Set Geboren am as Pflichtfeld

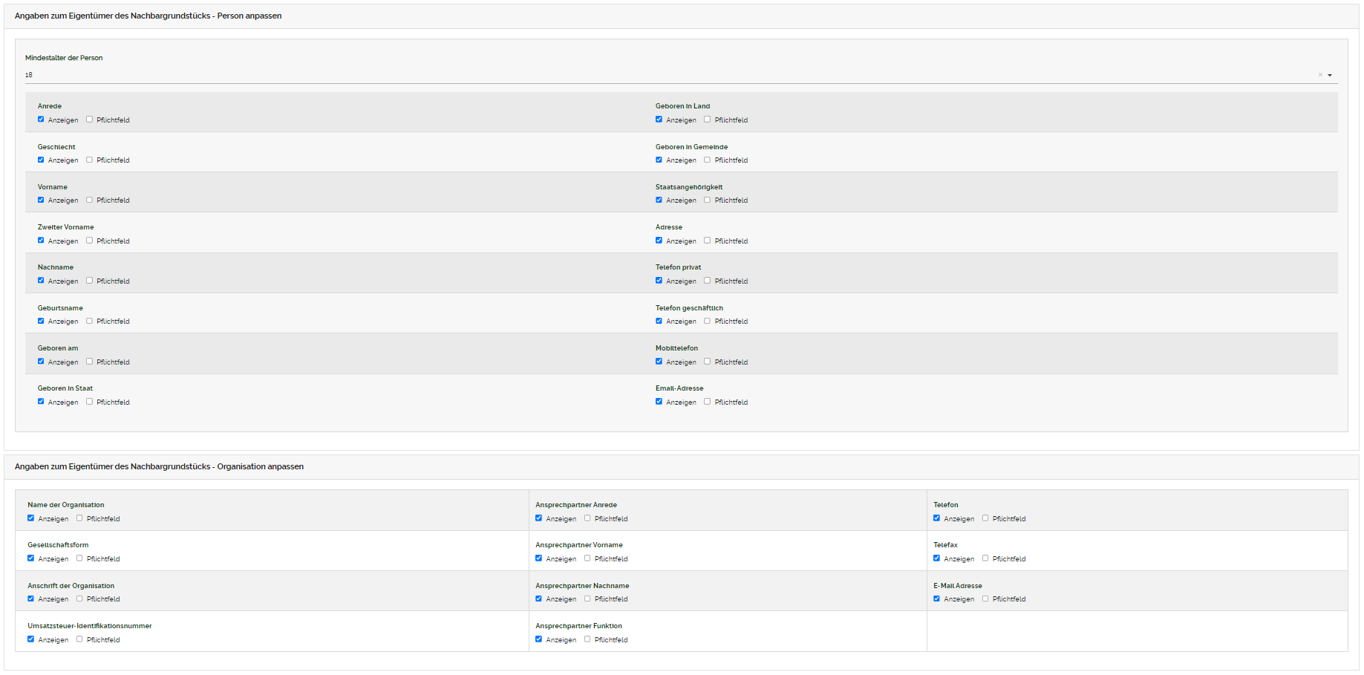click(x=89, y=362)
